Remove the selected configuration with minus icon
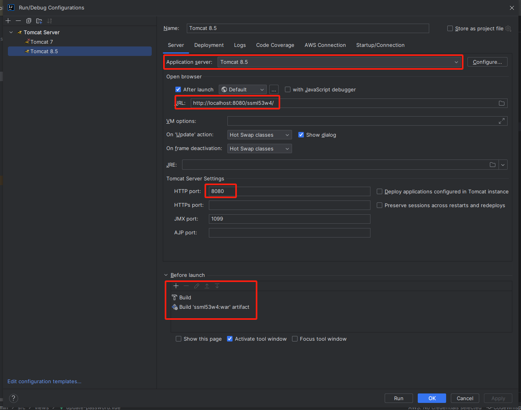This screenshot has height=410, width=521. point(19,21)
